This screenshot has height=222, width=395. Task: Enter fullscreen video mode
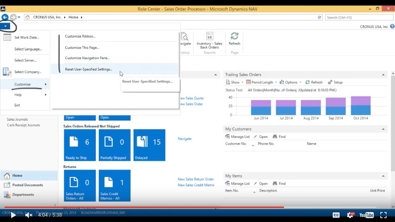pos(383,215)
